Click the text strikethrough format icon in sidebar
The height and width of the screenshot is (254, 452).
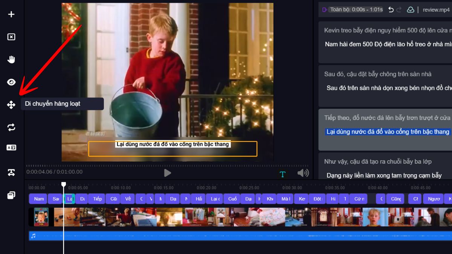click(x=11, y=172)
